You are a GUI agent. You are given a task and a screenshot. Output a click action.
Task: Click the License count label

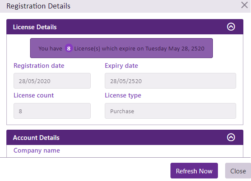[x=33, y=95]
